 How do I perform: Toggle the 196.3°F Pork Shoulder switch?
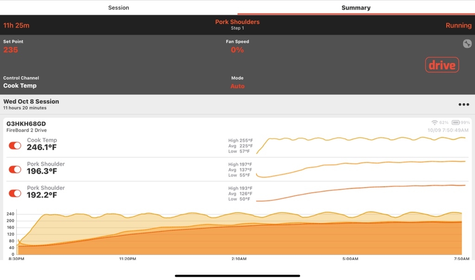(15, 169)
